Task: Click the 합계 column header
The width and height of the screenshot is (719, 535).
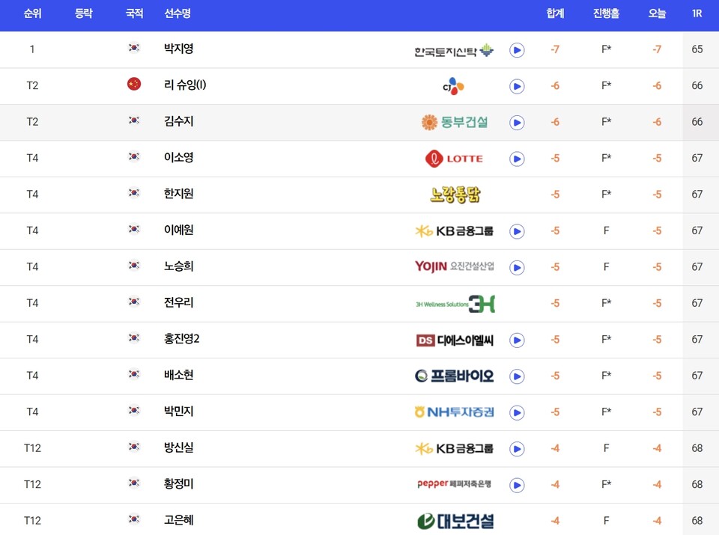Action: pyautogui.click(x=555, y=13)
